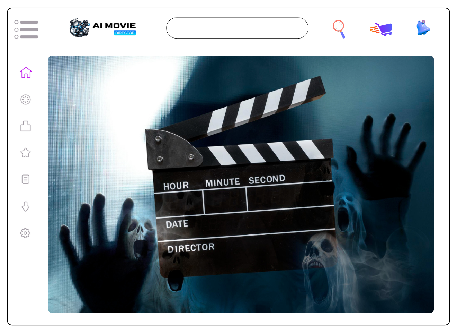Click the SECOND label on the clapperboard
The height and width of the screenshot is (333, 457).
click(267, 179)
